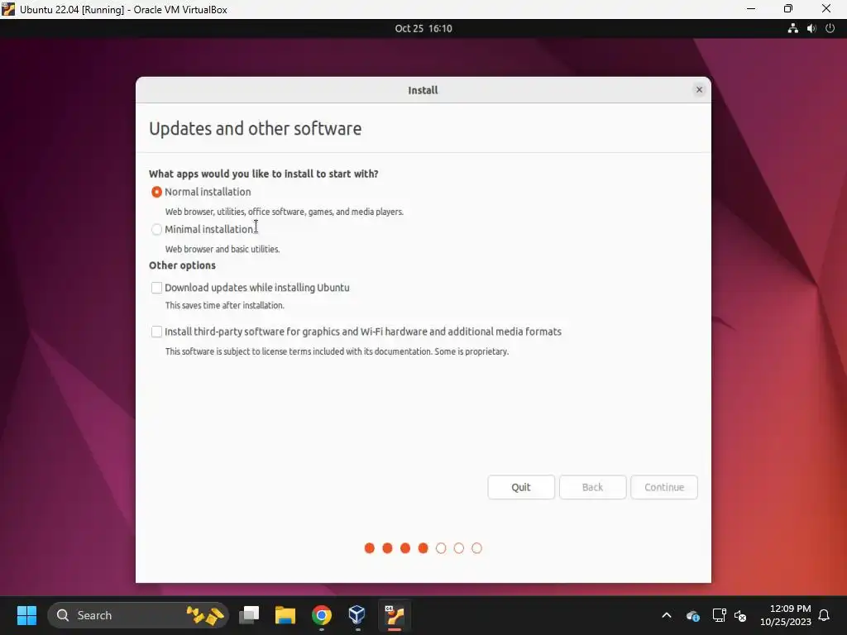This screenshot has width=847, height=635.
Task: Close the Install dialog with X
Action: point(699,89)
